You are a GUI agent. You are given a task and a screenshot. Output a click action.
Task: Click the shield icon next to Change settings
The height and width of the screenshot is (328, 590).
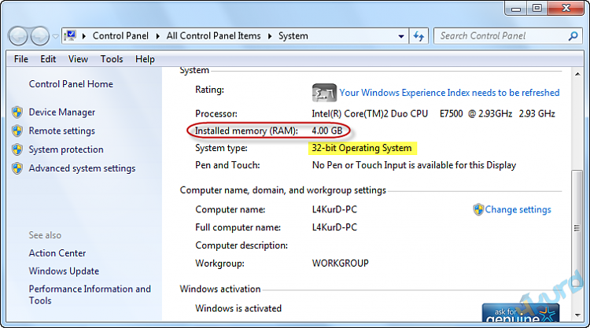click(478, 209)
